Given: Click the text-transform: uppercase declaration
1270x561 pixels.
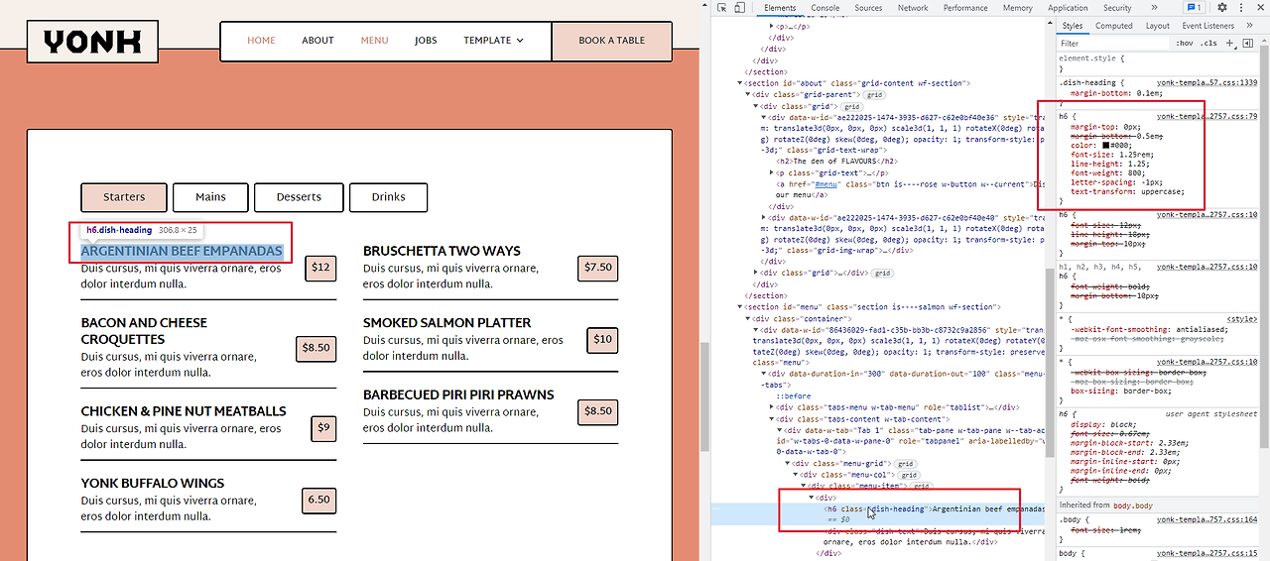Looking at the screenshot, I should 1127,192.
